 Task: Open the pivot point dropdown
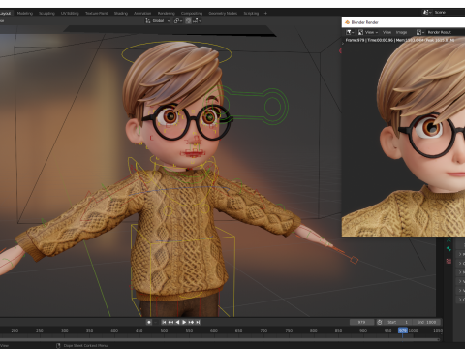[178, 20]
